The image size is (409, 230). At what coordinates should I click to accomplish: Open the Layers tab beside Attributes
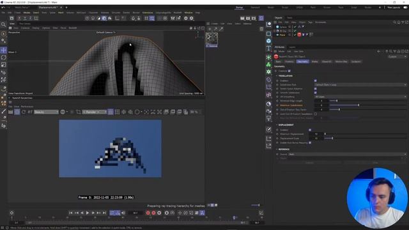pyautogui.click(x=292, y=47)
